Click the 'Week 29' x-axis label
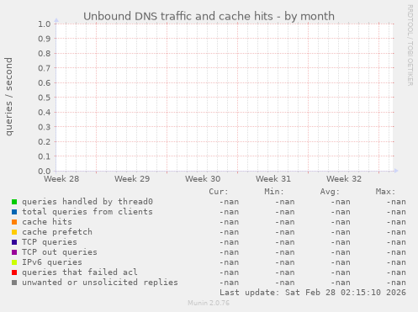The width and height of the screenshot is (418, 312). (x=132, y=179)
